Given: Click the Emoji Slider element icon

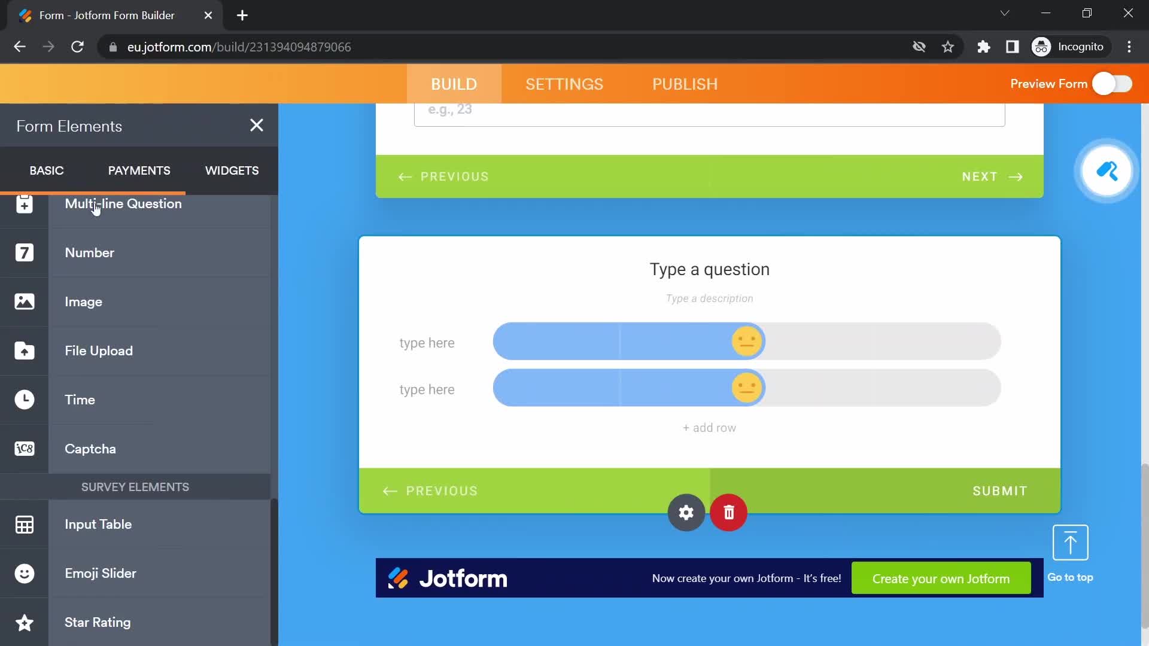Looking at the screenshot, I should tap(25, 572).
